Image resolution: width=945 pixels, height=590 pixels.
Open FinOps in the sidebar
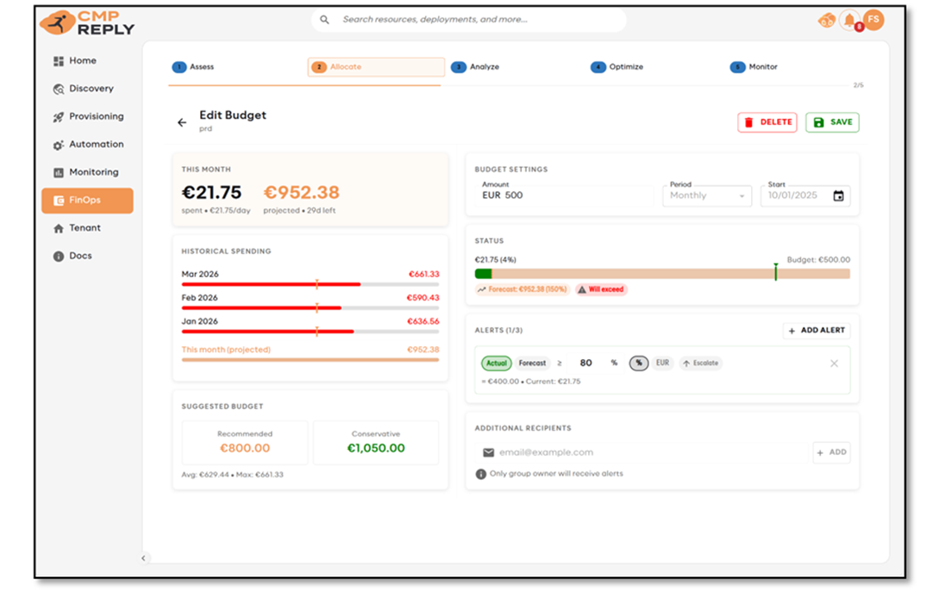point(87,201)
